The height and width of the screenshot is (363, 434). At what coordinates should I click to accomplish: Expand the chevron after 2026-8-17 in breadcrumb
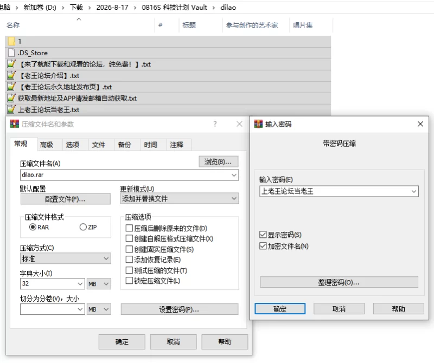tap(135, 8)
